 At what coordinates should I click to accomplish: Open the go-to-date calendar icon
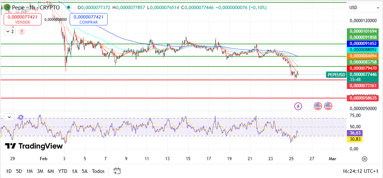(117, 171)
